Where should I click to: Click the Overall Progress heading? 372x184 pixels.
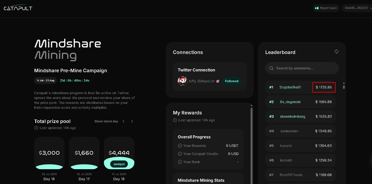[194, 137]
